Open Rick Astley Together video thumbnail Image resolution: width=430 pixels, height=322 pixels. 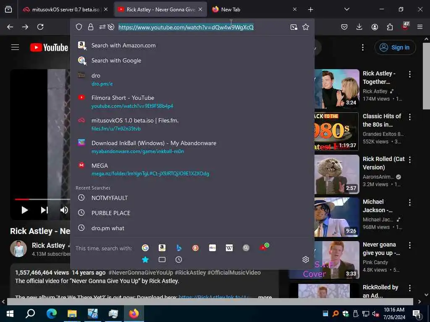337,88
